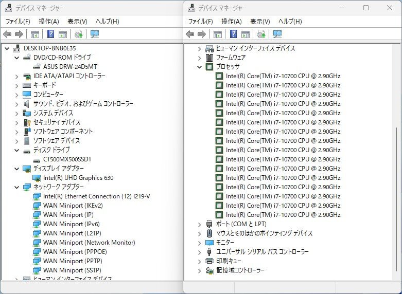Expand the ソフトウェア コンポーネント category
This screenshot has height=294, width=402.
tap(16, 132)
